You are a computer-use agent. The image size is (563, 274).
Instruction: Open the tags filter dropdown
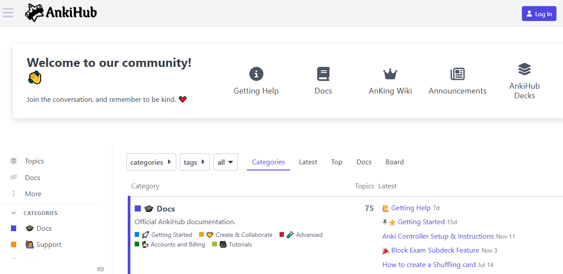[195, 162]
